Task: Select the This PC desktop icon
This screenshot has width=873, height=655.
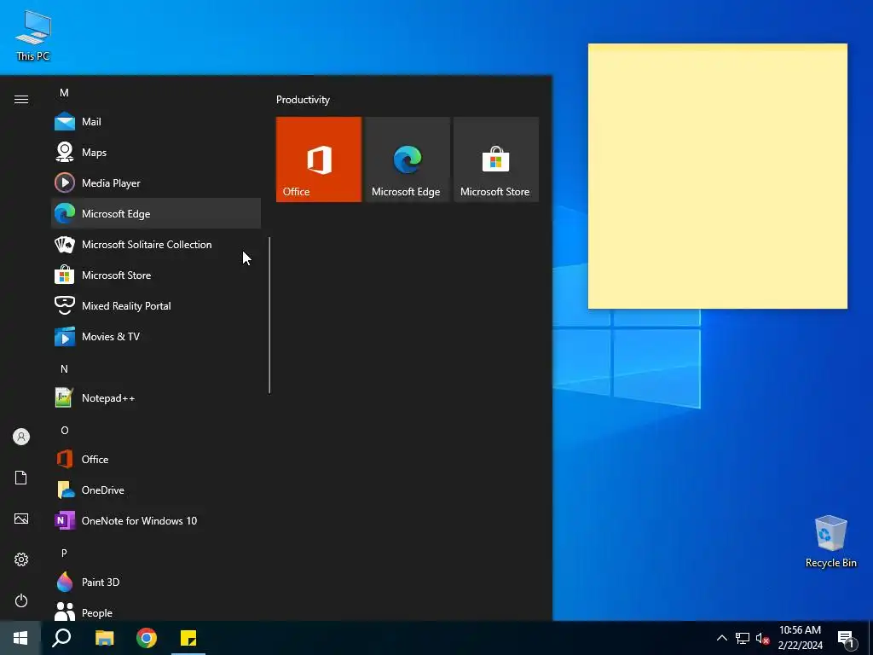Action: [33, 35]
